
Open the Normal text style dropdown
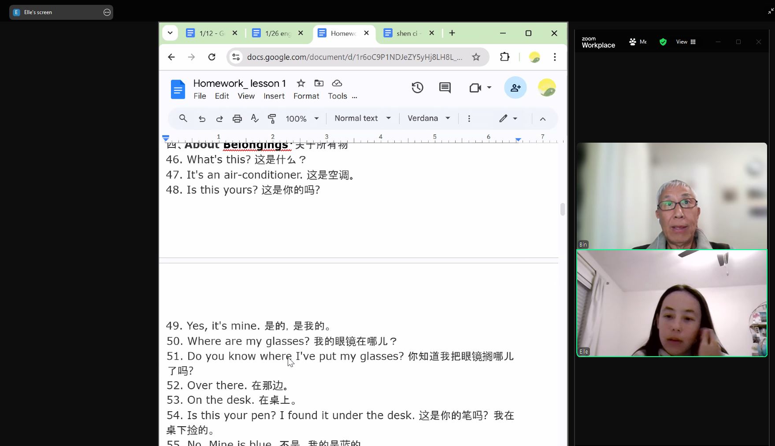363,118
